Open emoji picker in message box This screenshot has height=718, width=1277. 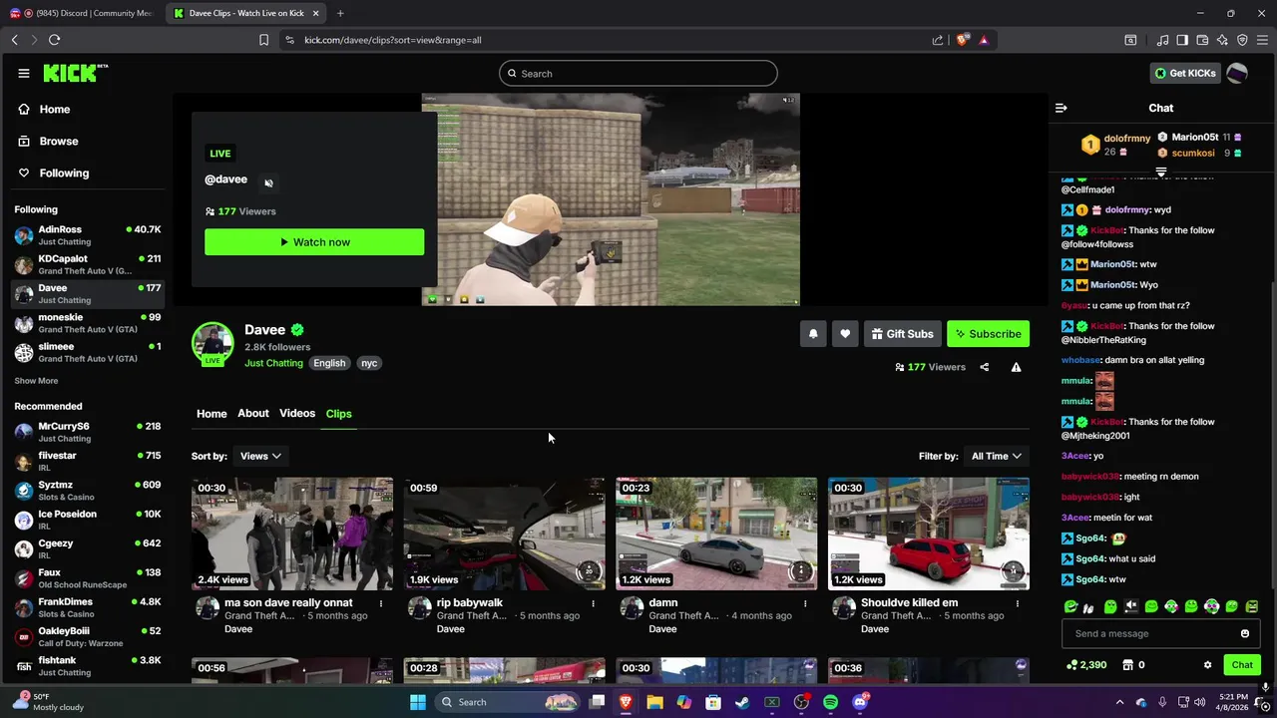(x=1244, y=633)
